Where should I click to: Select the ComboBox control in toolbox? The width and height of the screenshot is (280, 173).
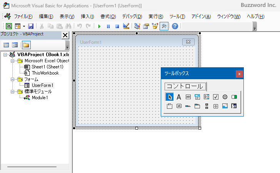pyautogui.click(x=197, y=97)
